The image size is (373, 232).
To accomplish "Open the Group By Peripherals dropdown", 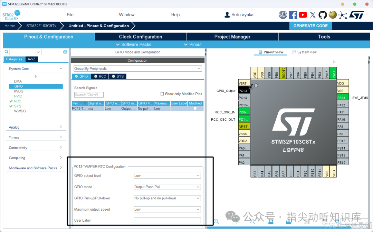I will (138, 69).
